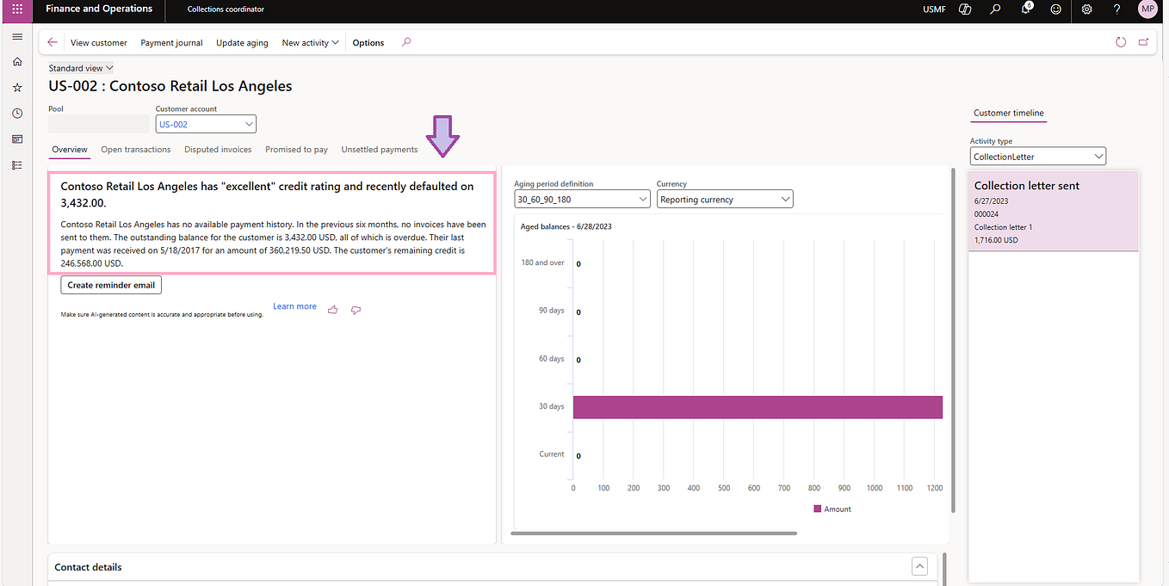Give a thumbs down to the AI summary
Image resolution: width=1169 pixels, height=586 pixels.
coord(356,310)
